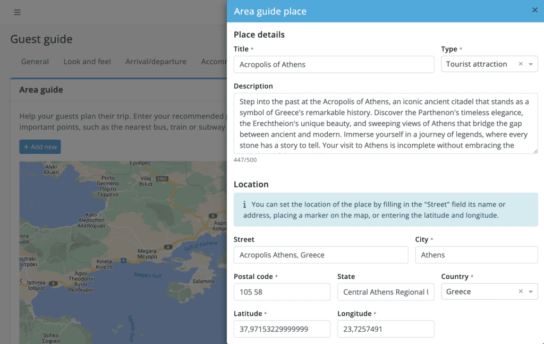Expand the Country dropdown arrow
The image size is (544, 344).
pyautogui.click(x=531, y=291)
